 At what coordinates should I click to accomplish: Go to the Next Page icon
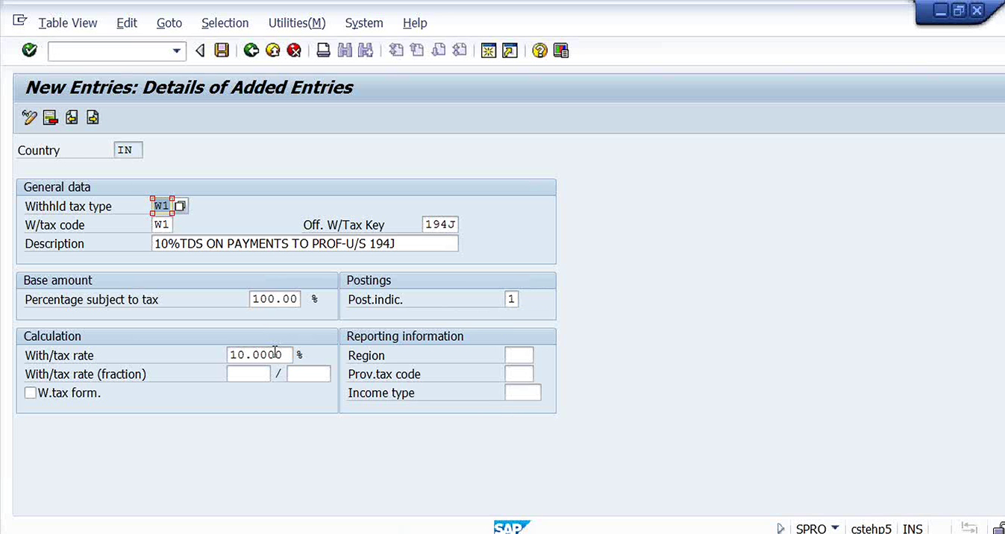coord(439,51)
